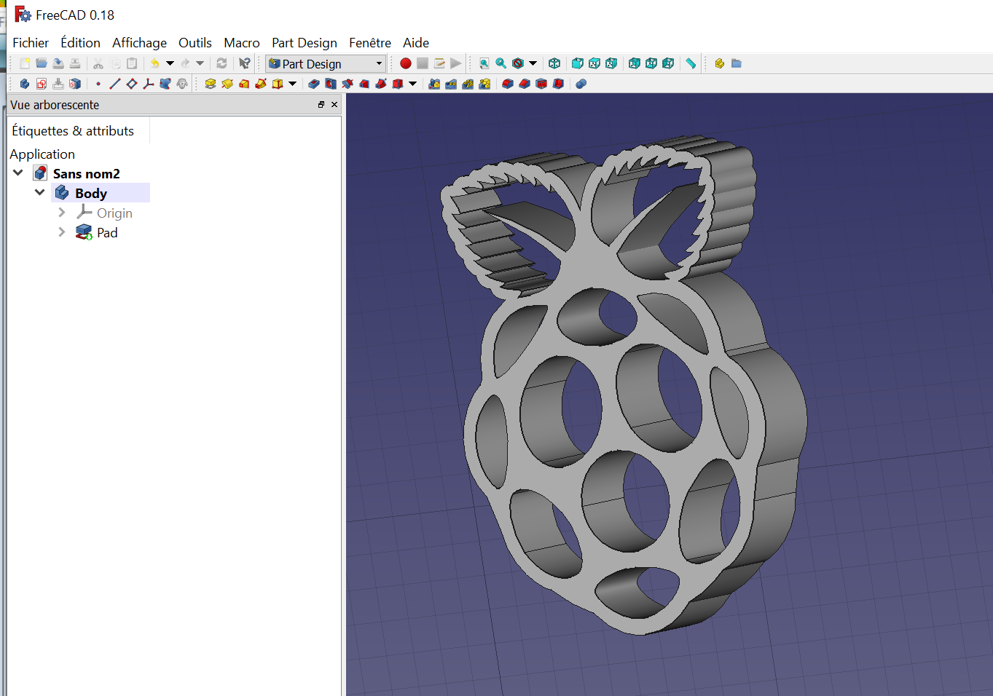Open the subtractive primitive dropdown arrow

click(x=412, y=84)
